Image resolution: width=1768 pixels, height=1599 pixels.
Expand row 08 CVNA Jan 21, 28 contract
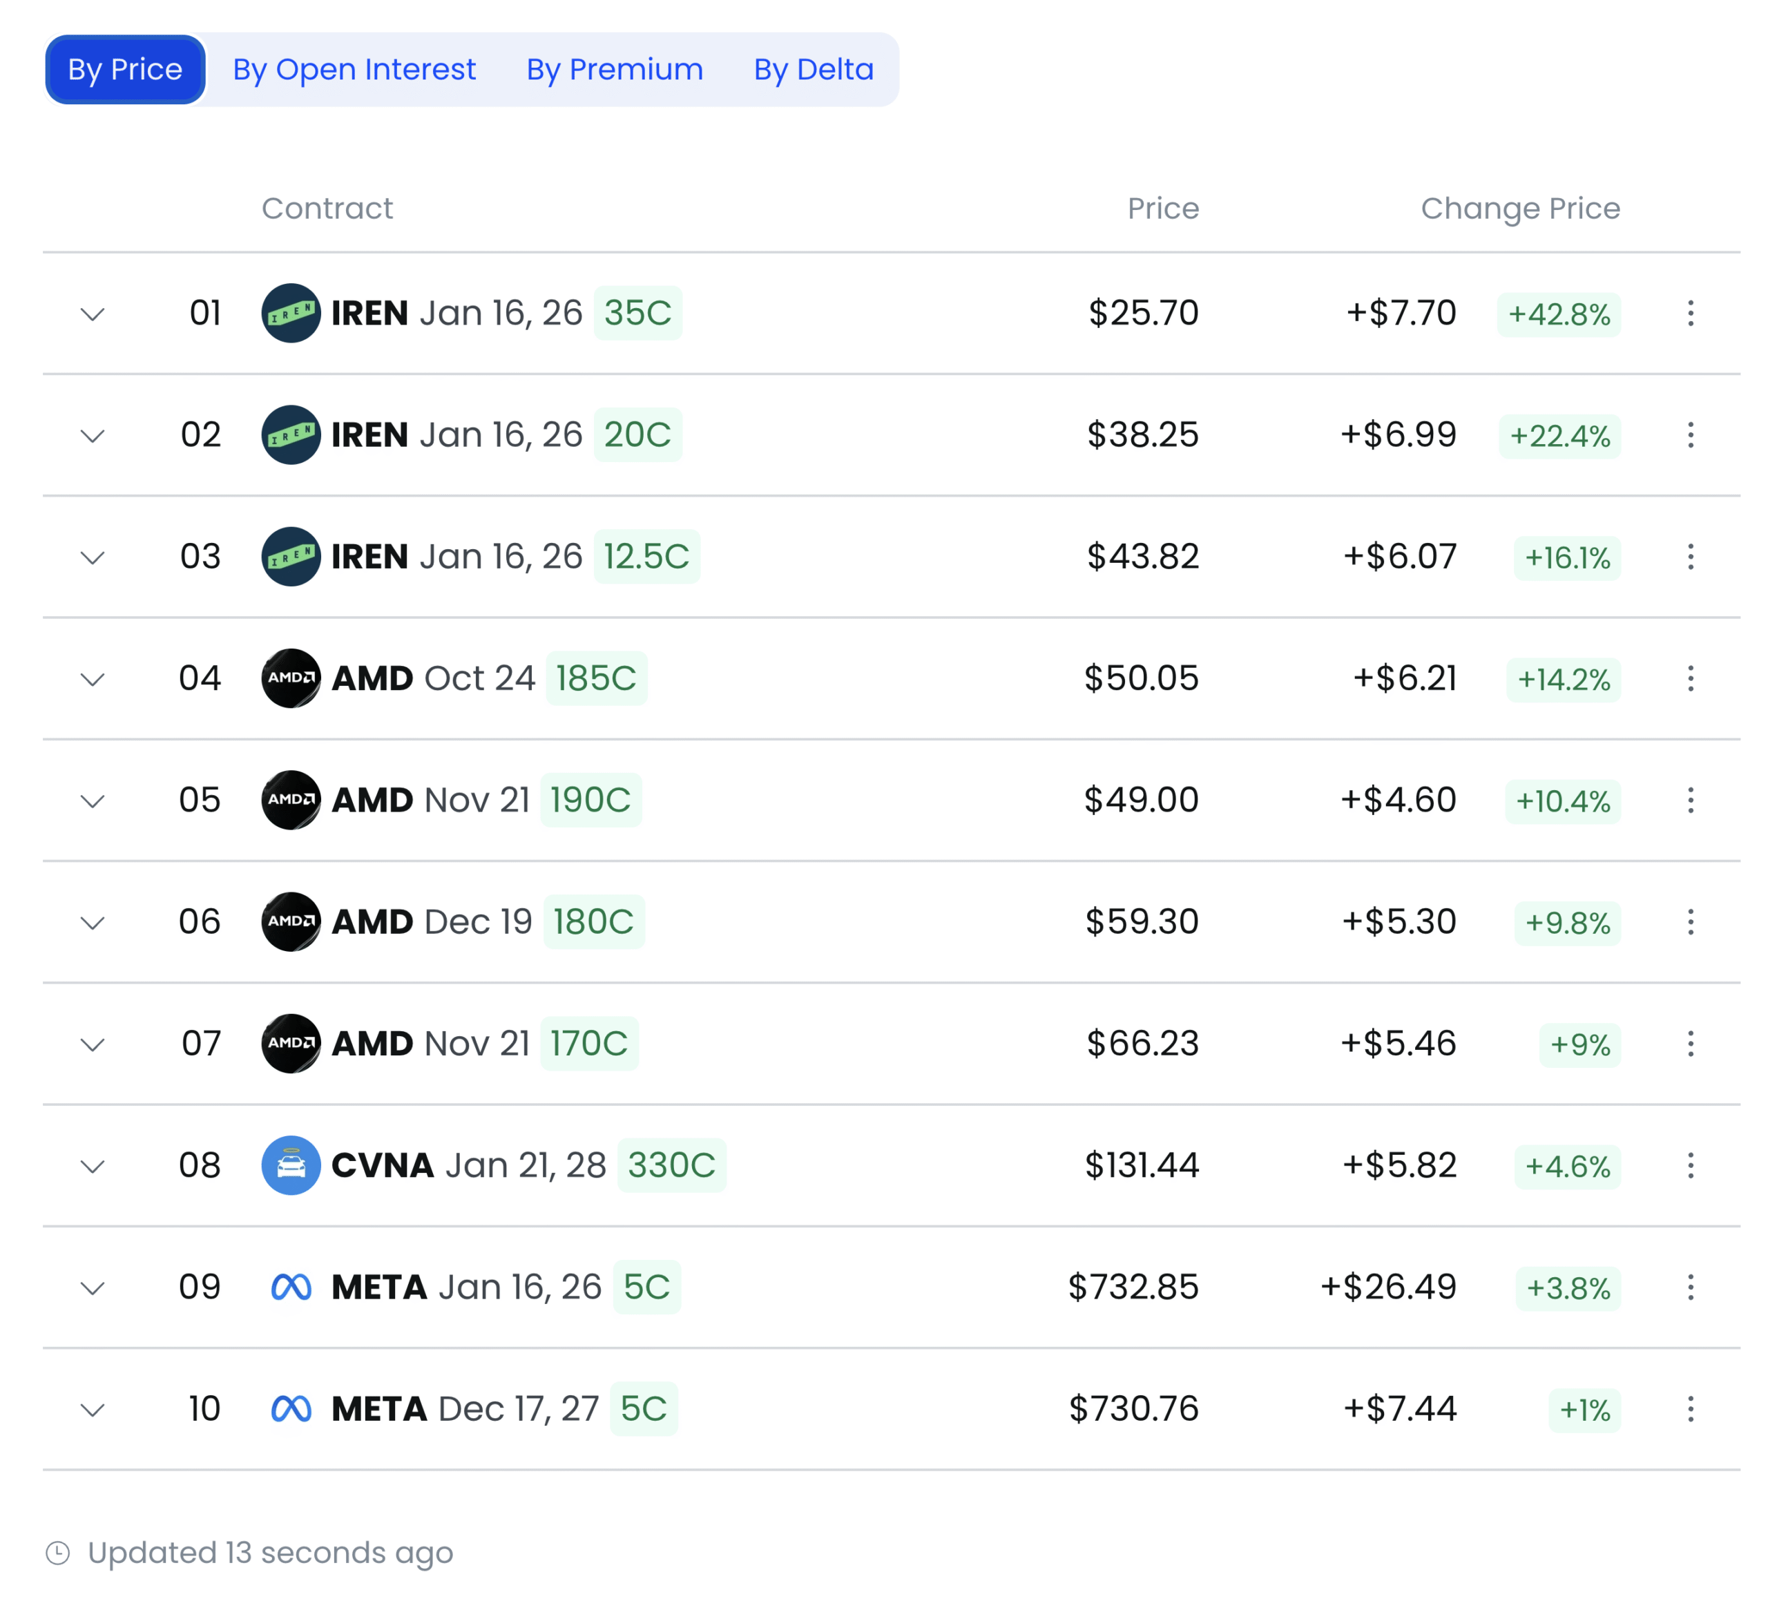pyautogui.click(x=93, y=1167)
